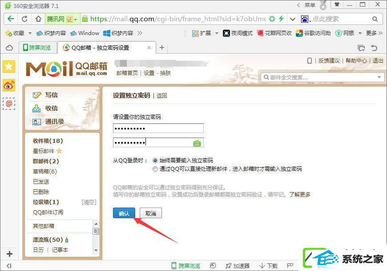Click the 退出 logout link
387x271 pixels.
(x=378, y=61)
